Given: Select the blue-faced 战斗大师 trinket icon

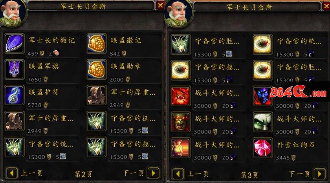Looking at the screenshot, I should pos(262,96).
